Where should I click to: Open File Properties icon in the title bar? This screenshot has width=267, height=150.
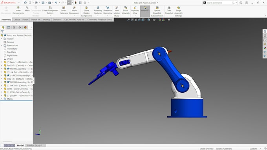80,3
